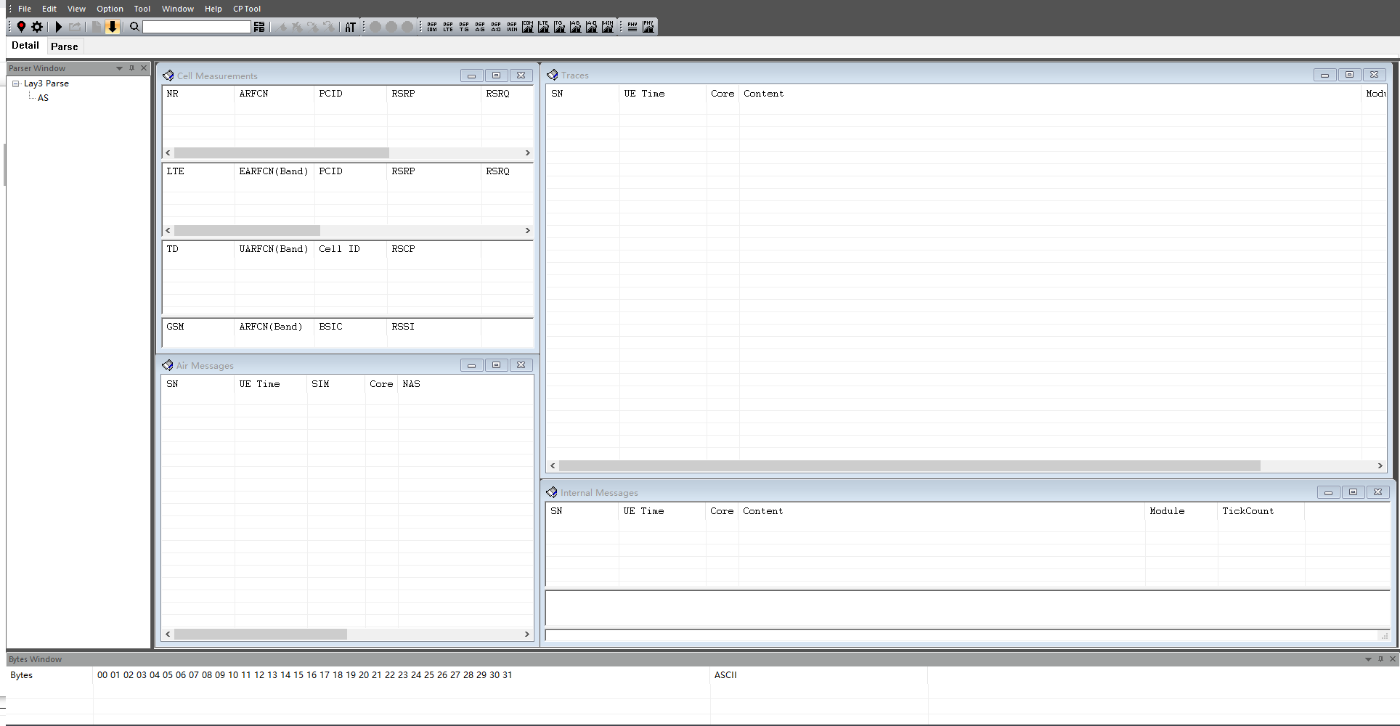Open settings via the gear icon
Viewport: 1400px width, 726px height.
pyautogui.click(x=37, y=27)
